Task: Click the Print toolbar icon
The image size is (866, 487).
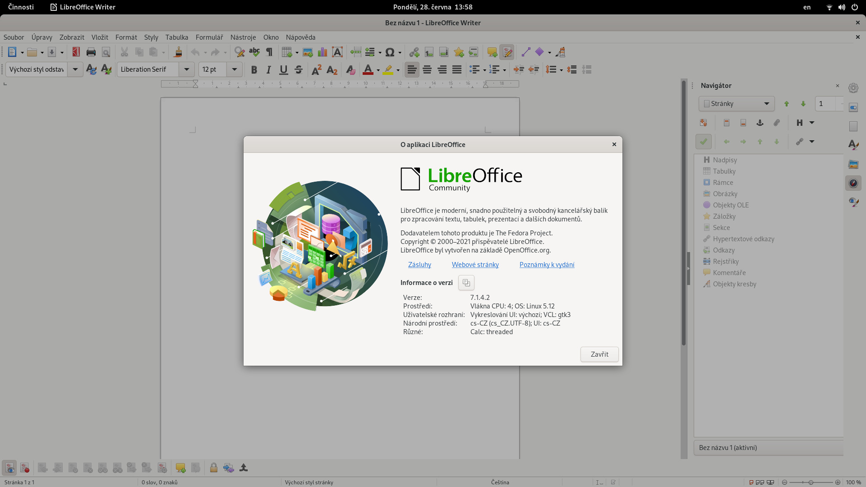Action: pyautogui.click(x=91, y=52)
